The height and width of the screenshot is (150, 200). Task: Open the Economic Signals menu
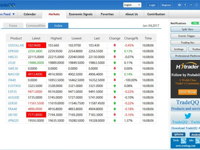(80, 14)
